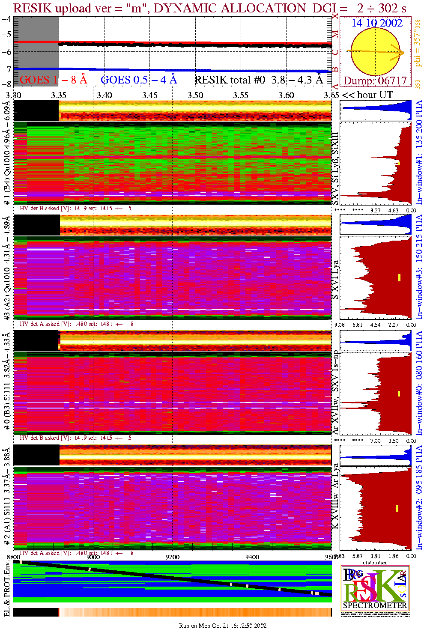
Task: Click the Dump: 06717 label
Action: (375, 81)
